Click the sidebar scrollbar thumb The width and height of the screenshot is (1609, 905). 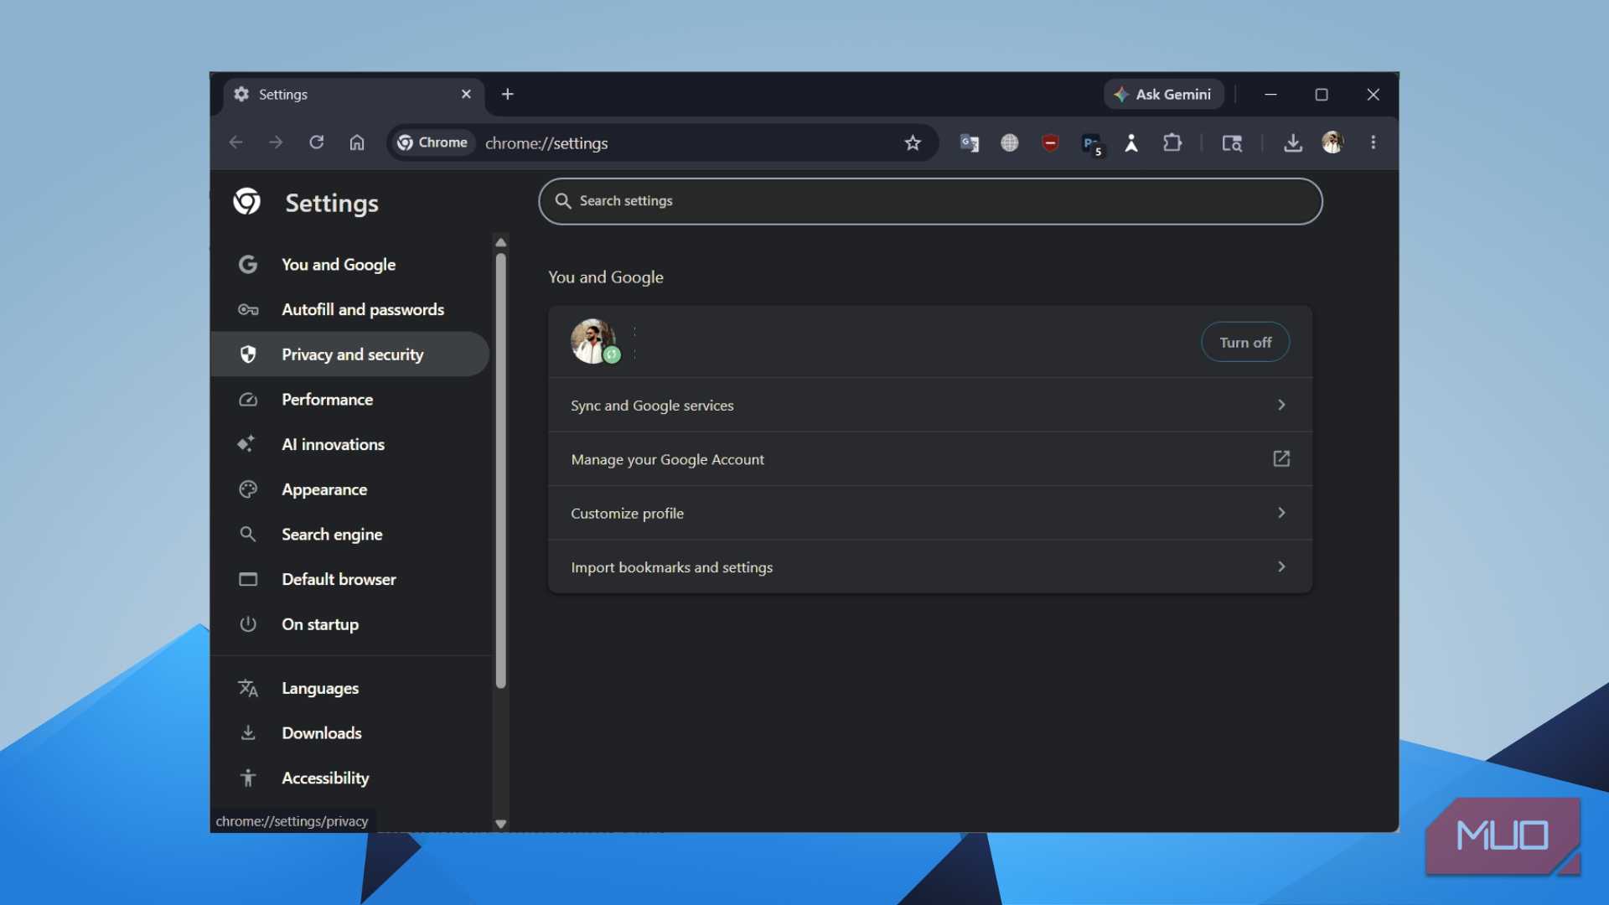[x=501, y=470]
